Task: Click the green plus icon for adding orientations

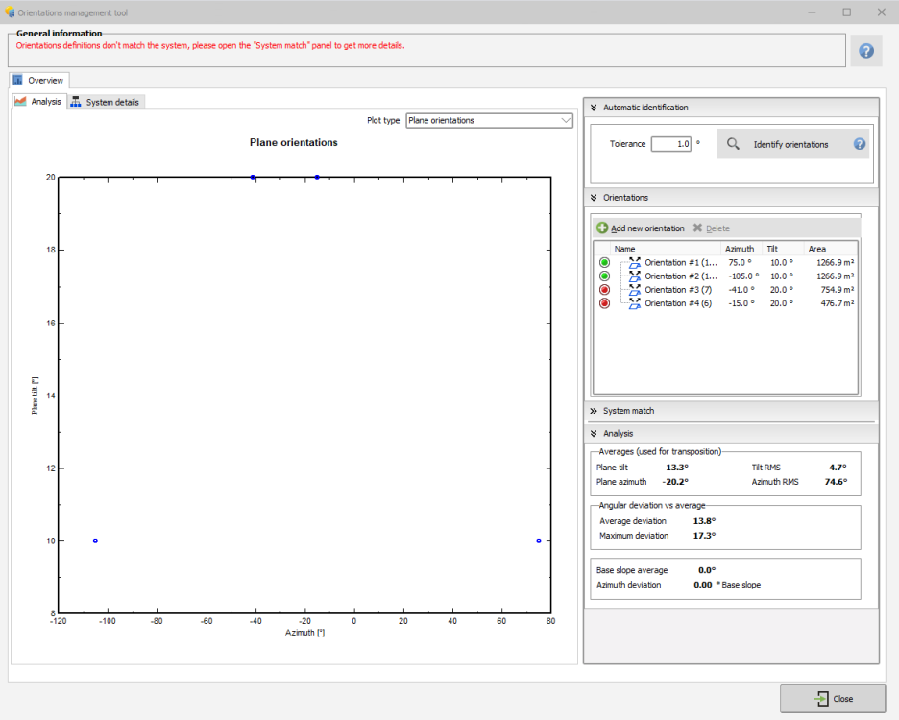Action: click(x=602, y=227)
